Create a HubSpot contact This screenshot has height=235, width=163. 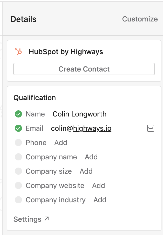pos(84,69)
